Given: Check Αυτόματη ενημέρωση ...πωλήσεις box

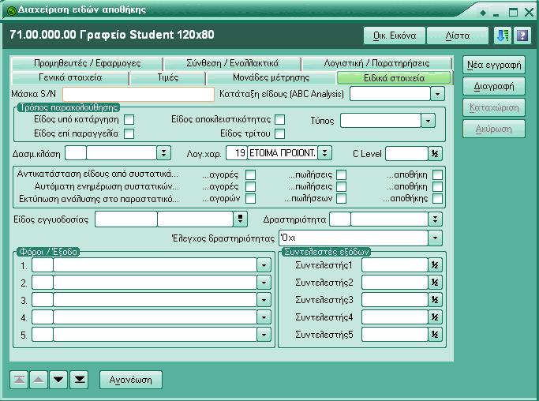Looking at the screenshot, I should pos(342,186).
